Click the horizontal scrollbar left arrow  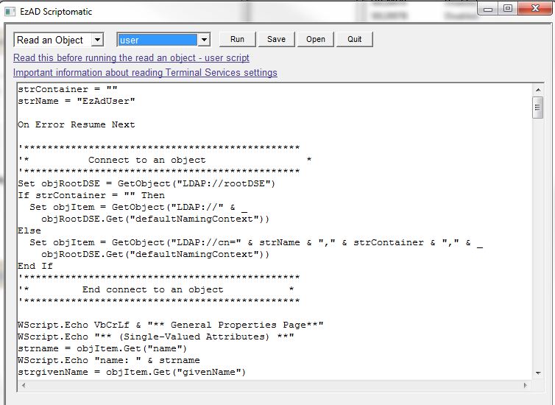tap(24, 385)
